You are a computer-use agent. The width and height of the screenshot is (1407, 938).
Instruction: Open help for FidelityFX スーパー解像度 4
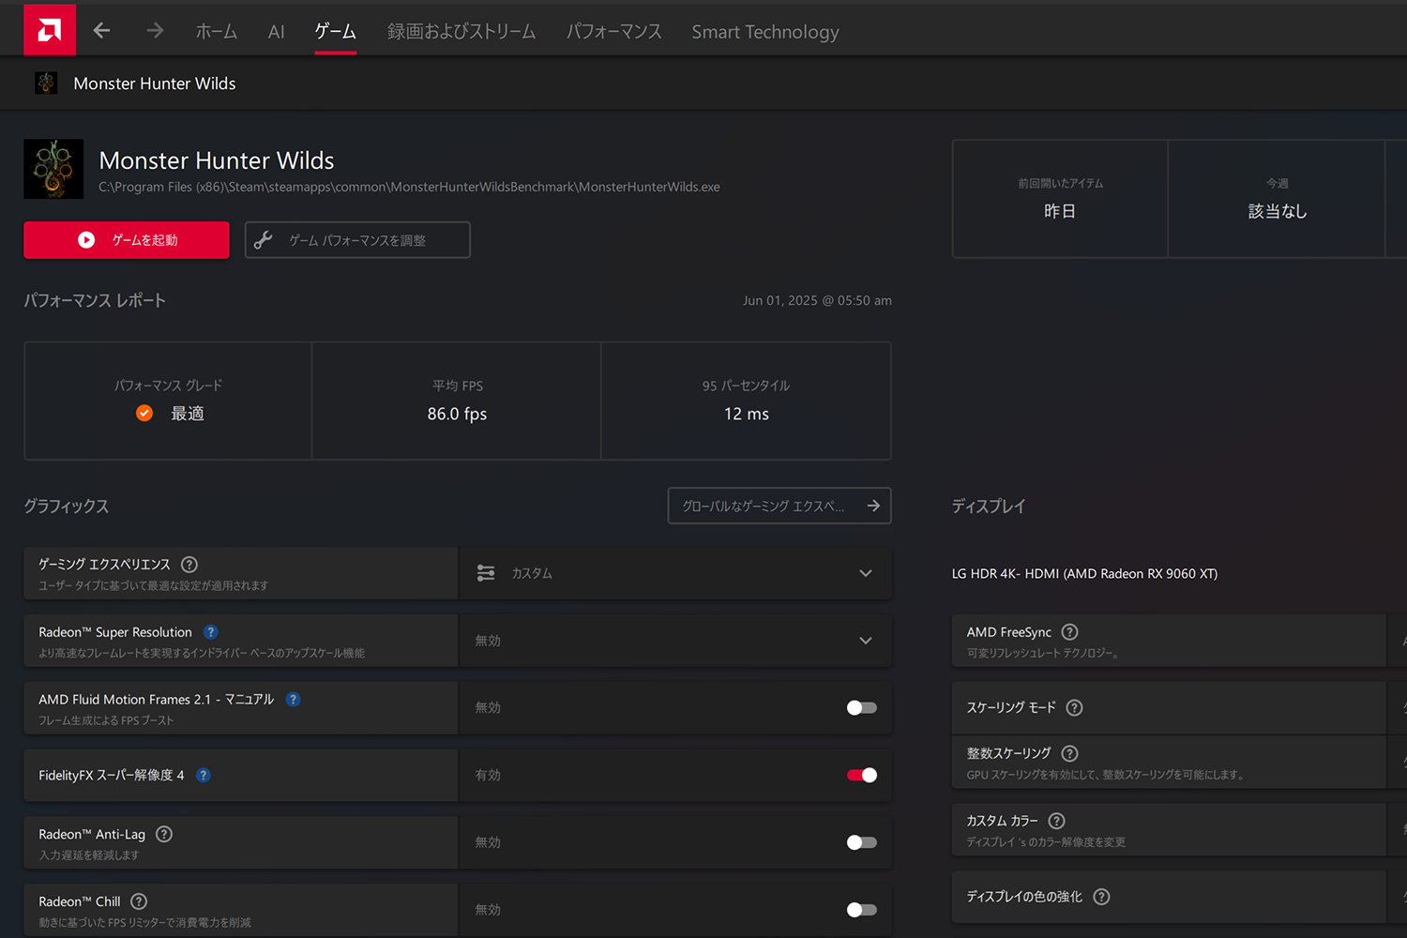[x=204, y=775]
